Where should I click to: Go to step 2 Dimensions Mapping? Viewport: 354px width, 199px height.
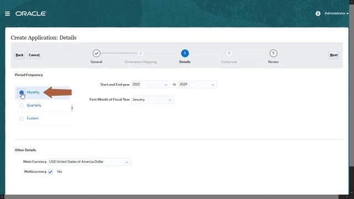click(x=140, y=53)
